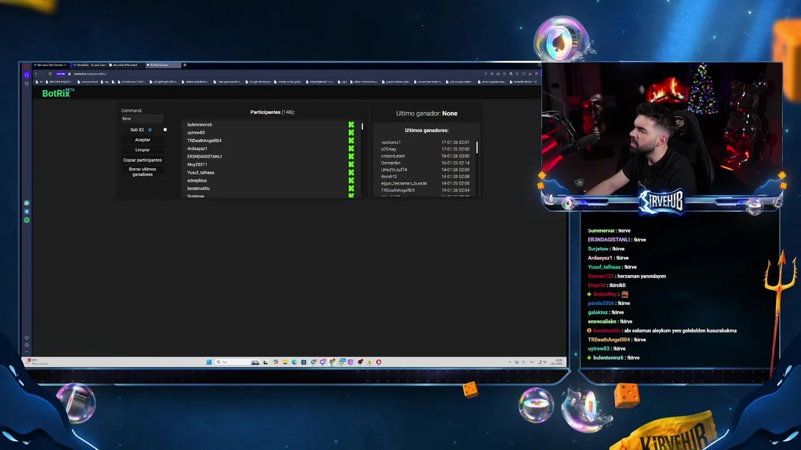Screen dimensions: 801x450
Task: Open a new browser tab with plus
Action: point(185,65)
